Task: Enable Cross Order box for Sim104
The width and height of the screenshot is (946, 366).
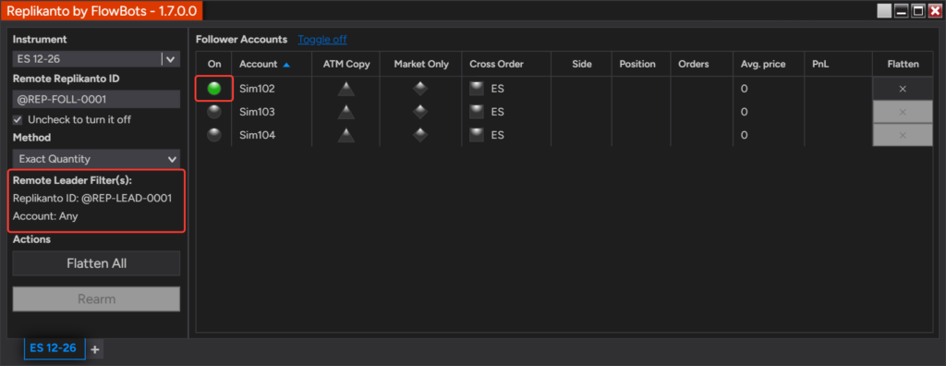Action: pyautogui.click(x=477, y=135)
